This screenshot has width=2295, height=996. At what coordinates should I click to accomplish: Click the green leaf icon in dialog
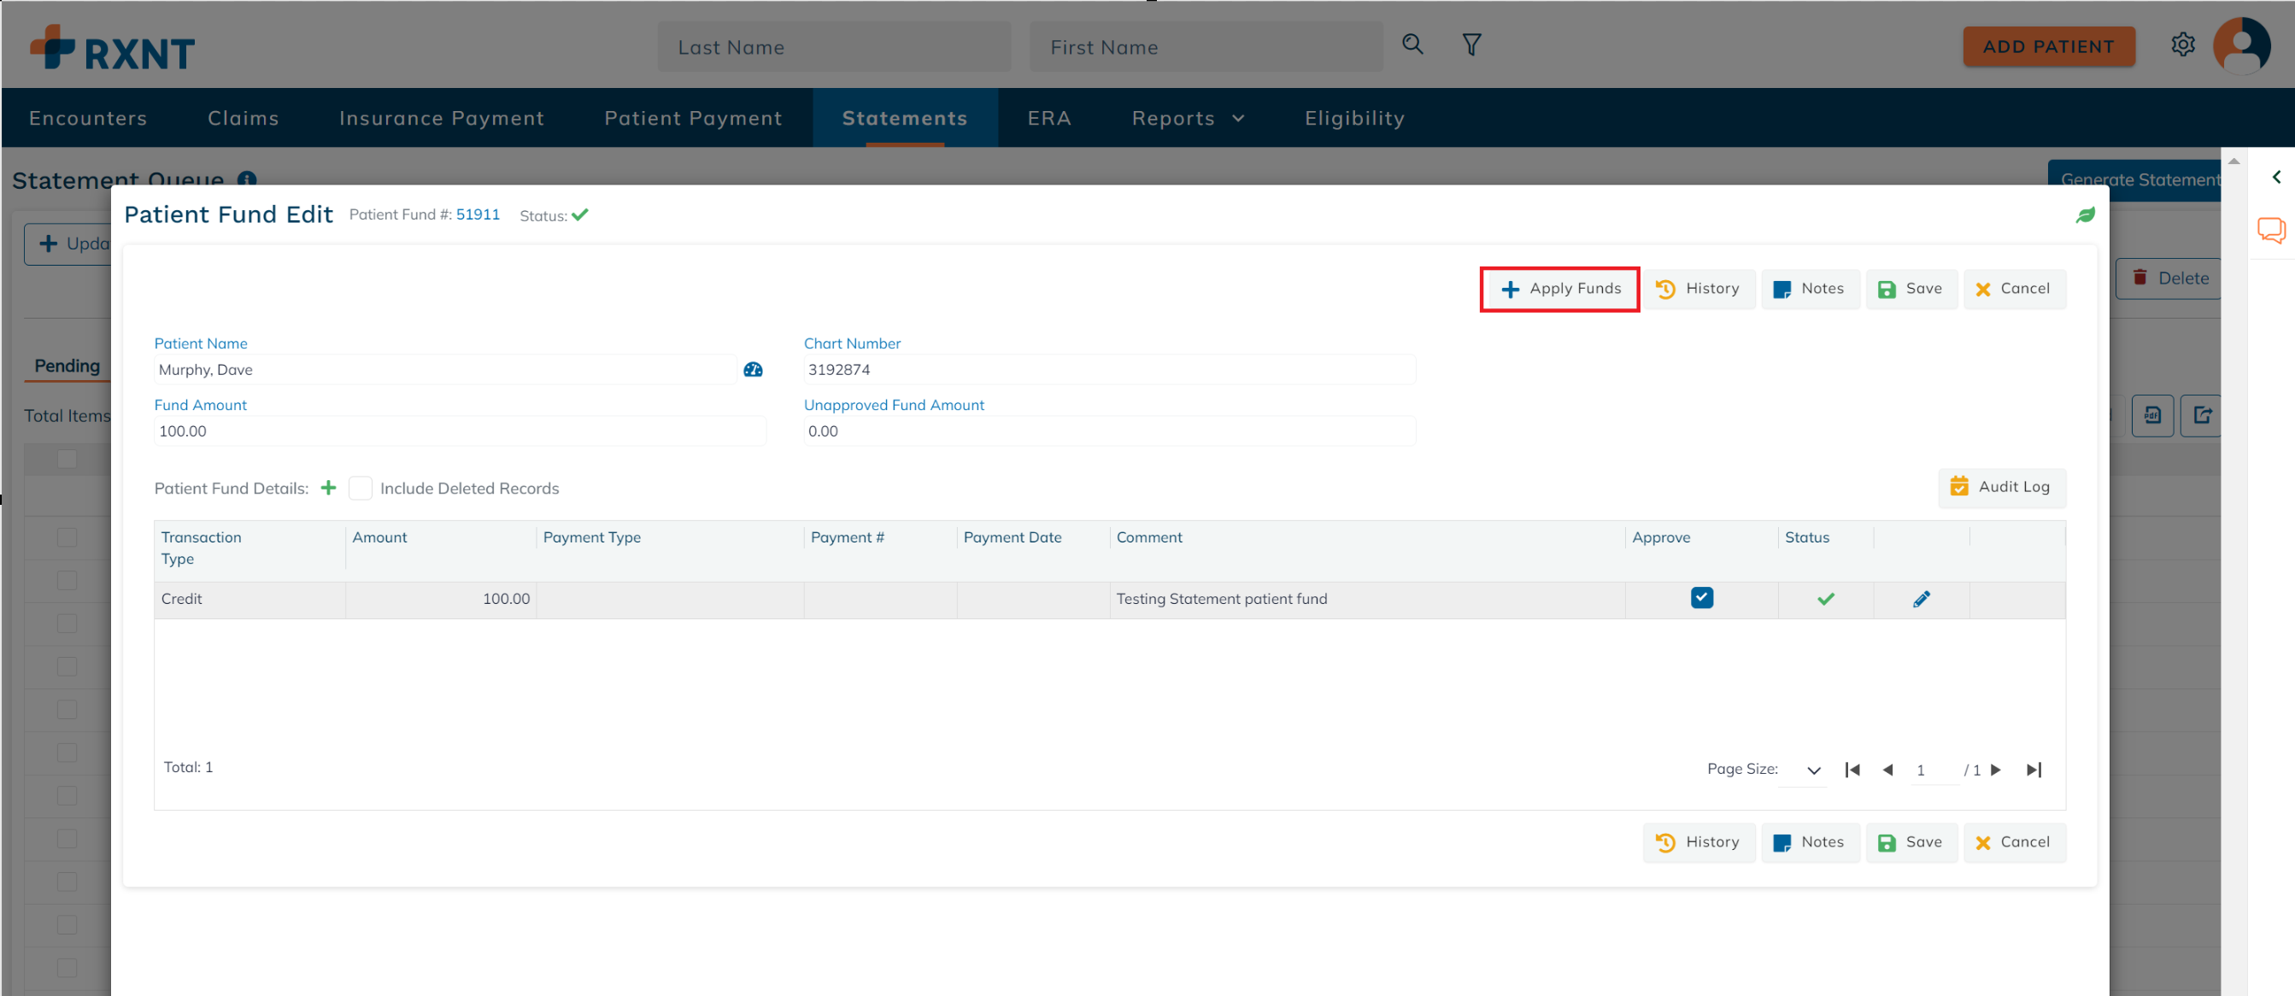[x=2086, y=214]
